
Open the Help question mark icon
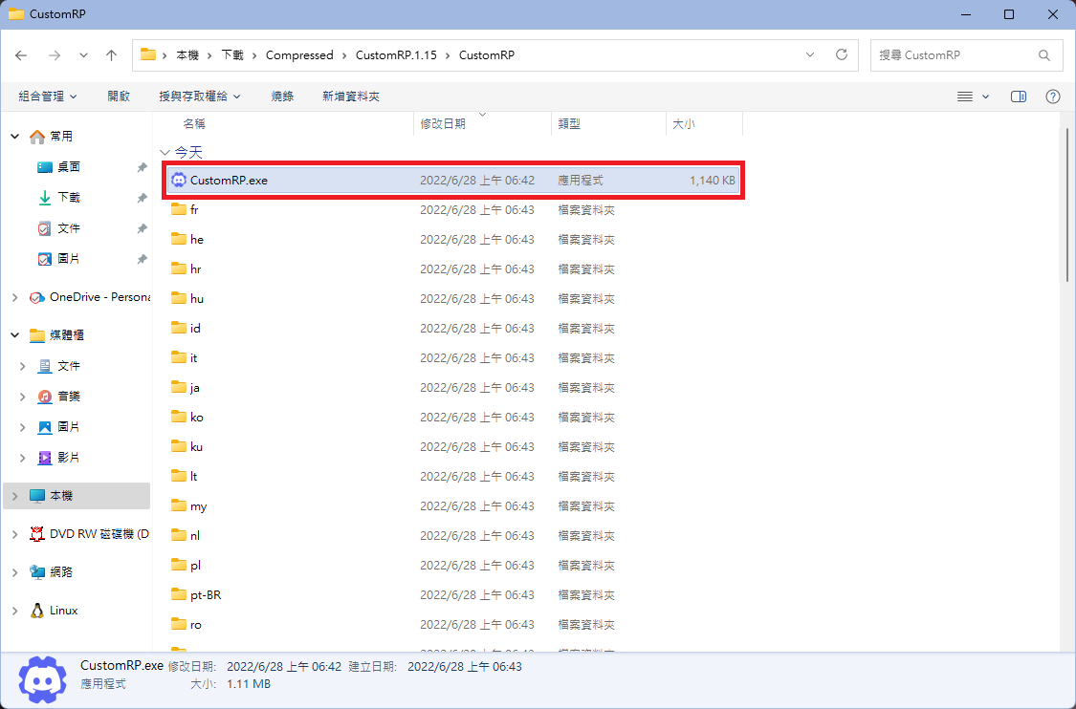point(1053,97)
